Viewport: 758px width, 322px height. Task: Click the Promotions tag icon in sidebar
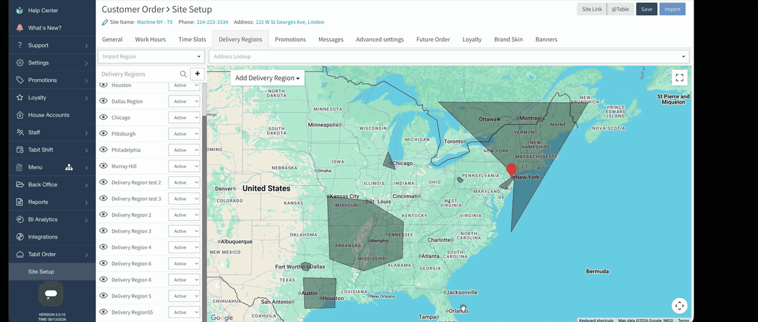(20, 80)
